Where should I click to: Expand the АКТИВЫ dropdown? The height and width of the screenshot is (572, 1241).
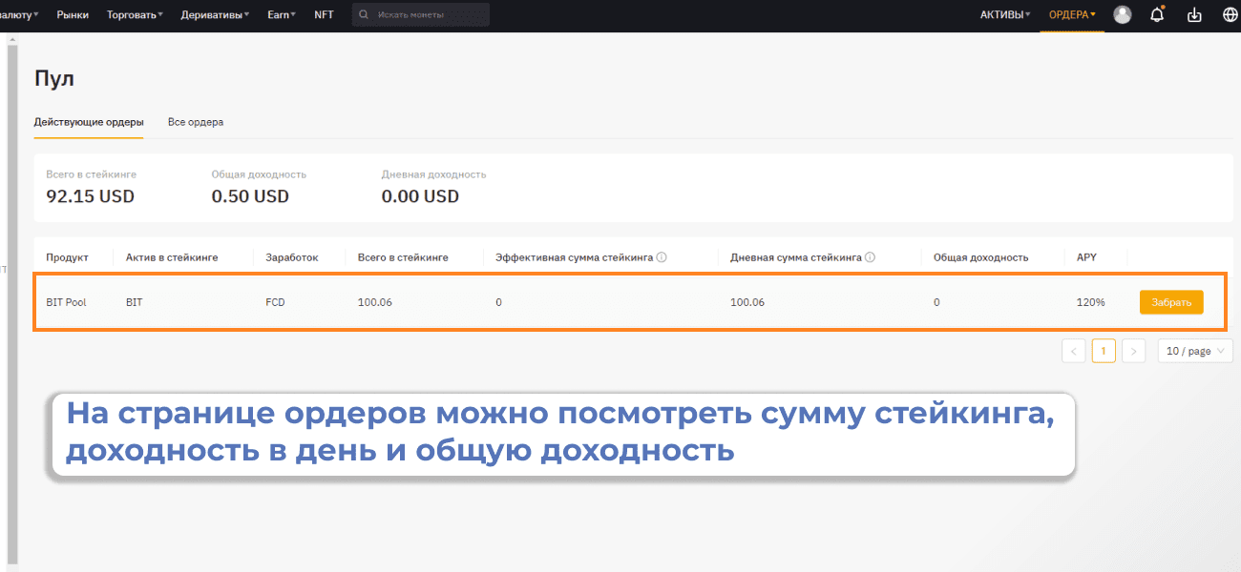1004,14
